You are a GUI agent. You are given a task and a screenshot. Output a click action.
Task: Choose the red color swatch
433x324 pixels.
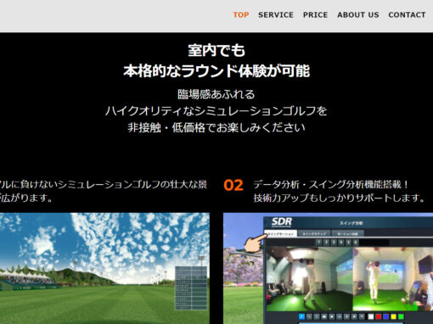(x=378, y=316)
